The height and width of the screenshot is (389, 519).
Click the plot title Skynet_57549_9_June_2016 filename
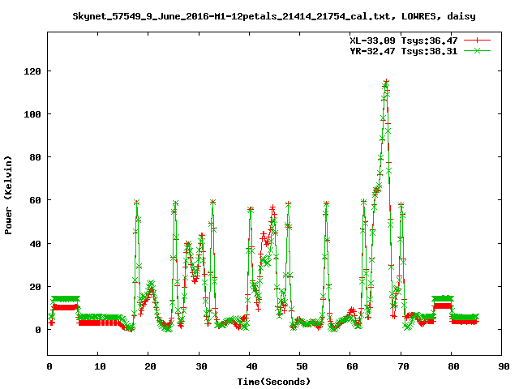point(274,16)
